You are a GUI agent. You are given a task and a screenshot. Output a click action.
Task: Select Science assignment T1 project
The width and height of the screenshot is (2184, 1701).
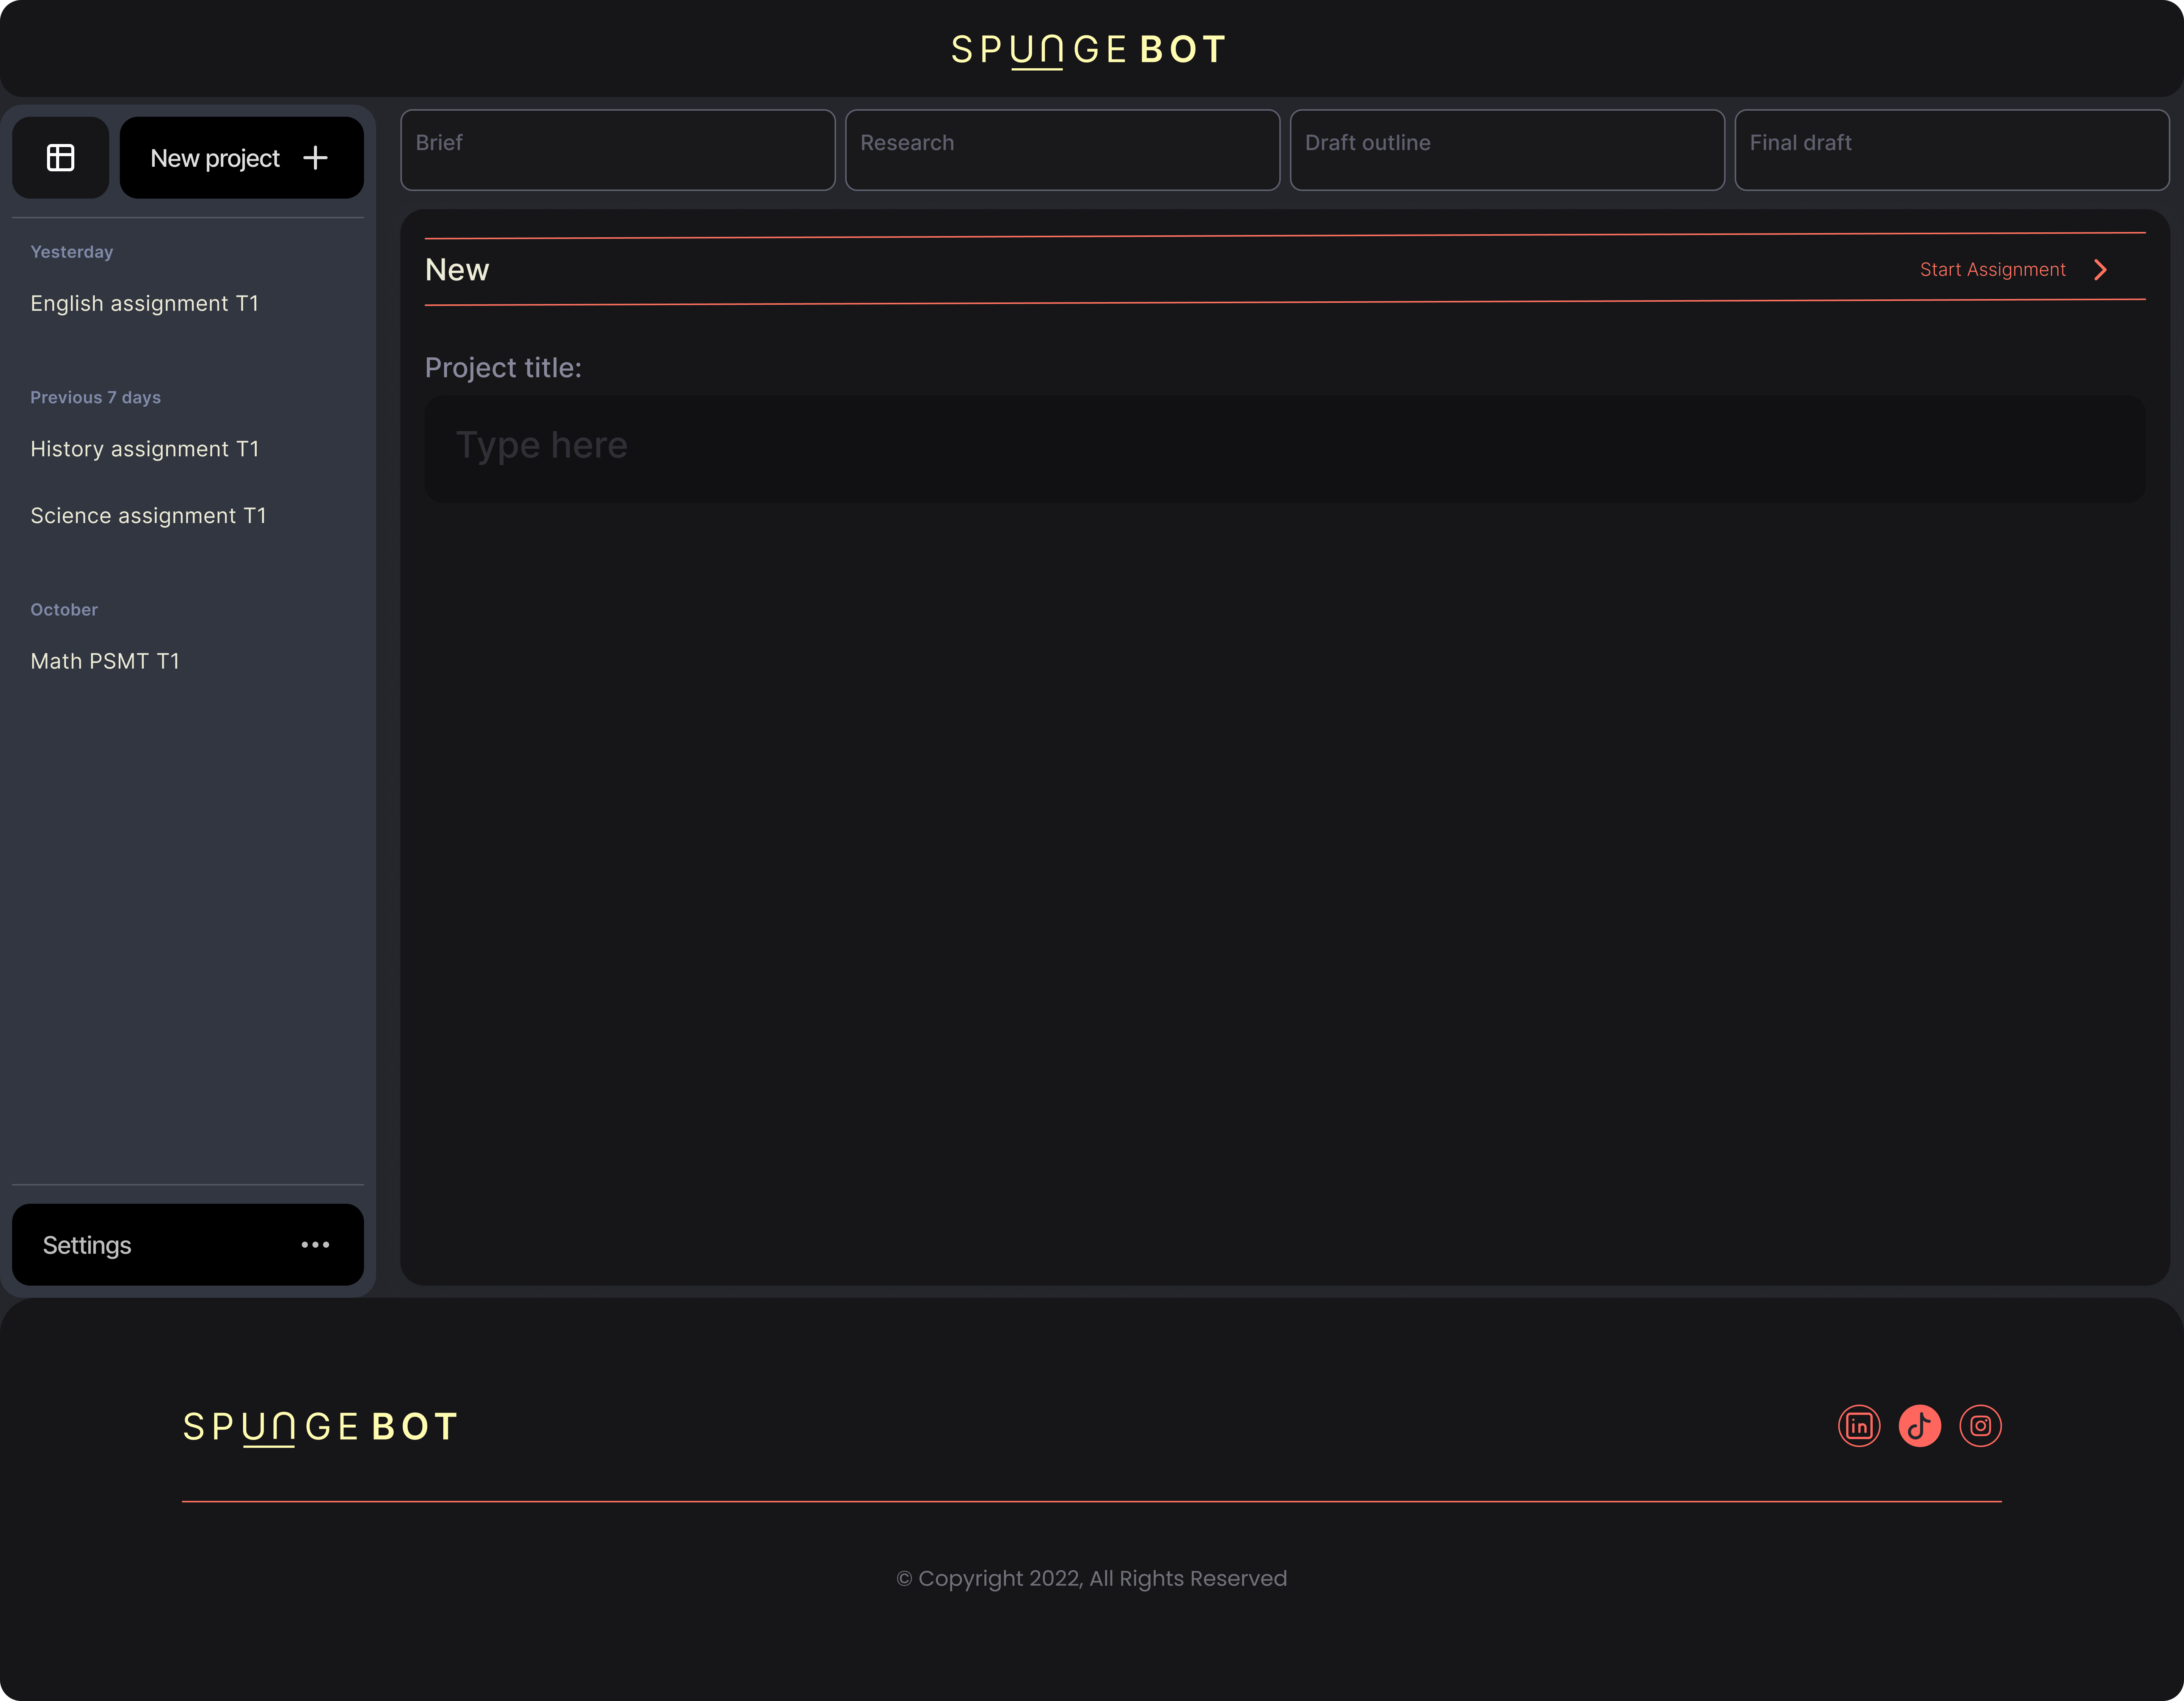[149, 516]
